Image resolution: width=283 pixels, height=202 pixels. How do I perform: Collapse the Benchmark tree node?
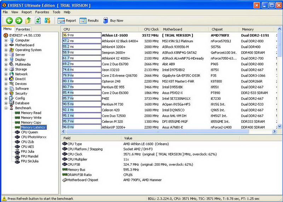click(6, 108)
